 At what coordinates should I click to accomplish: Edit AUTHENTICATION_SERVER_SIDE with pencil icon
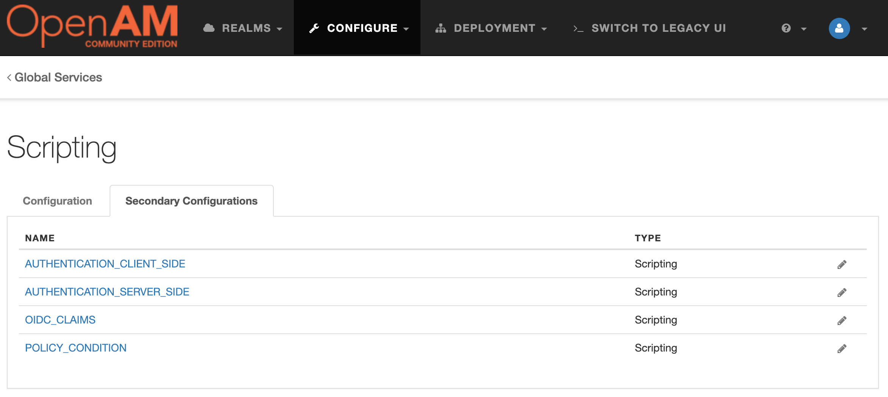pos(842,292)
